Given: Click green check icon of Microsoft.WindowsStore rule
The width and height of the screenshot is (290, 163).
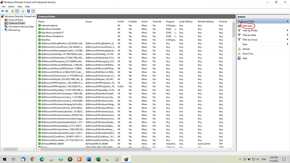Looking at the screenshot, I should [x=39, y=129].
